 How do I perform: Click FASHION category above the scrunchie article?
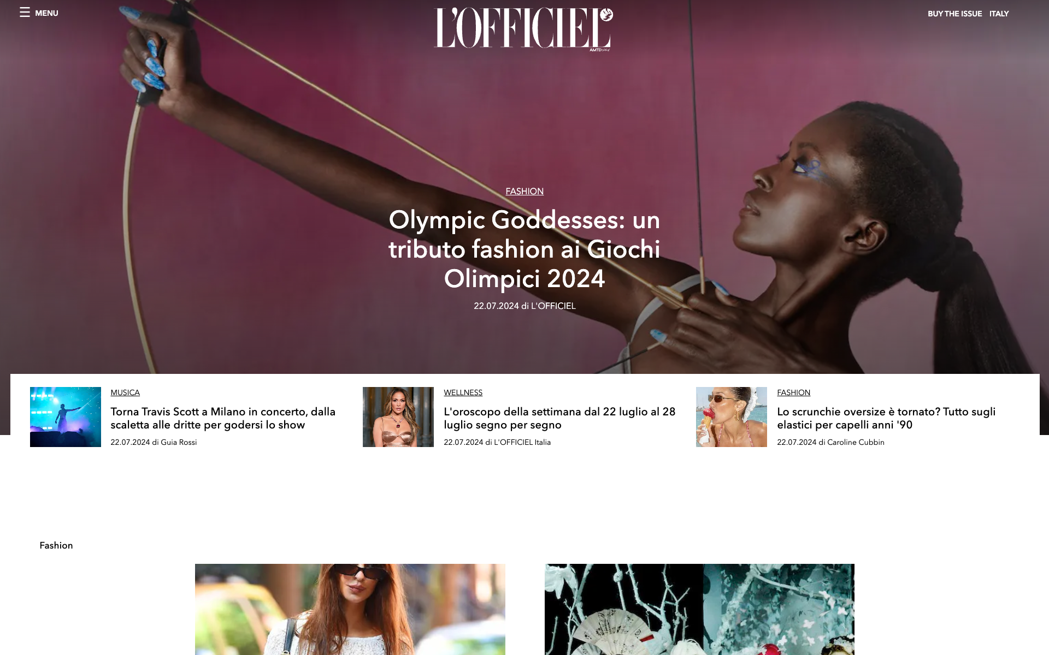tap(793, 392)
